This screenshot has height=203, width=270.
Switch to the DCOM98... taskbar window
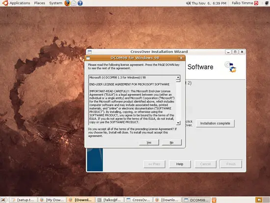coord(196,200)
